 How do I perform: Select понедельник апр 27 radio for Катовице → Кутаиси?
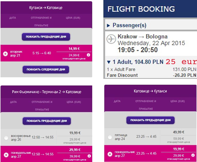point(110,154)
